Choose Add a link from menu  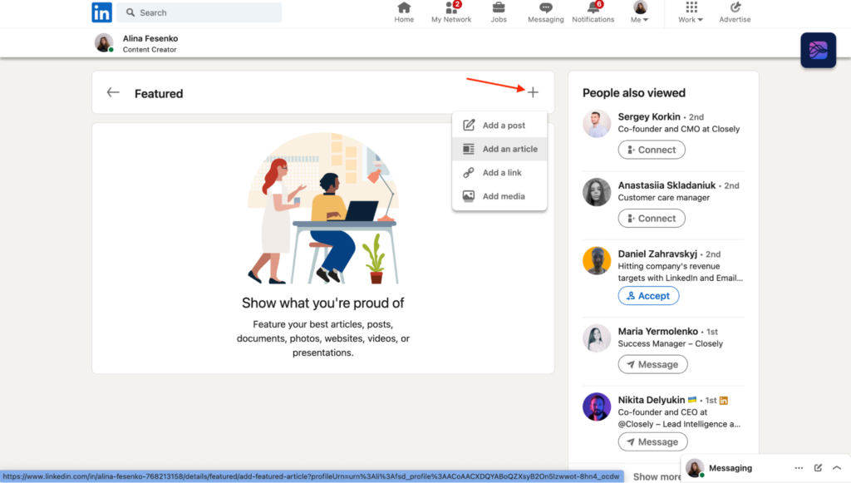pos(502,173)
